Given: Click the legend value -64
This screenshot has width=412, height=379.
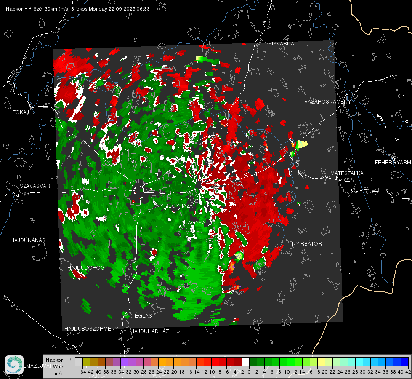Looking at the screenshot, I should click(x=82, y=372).
